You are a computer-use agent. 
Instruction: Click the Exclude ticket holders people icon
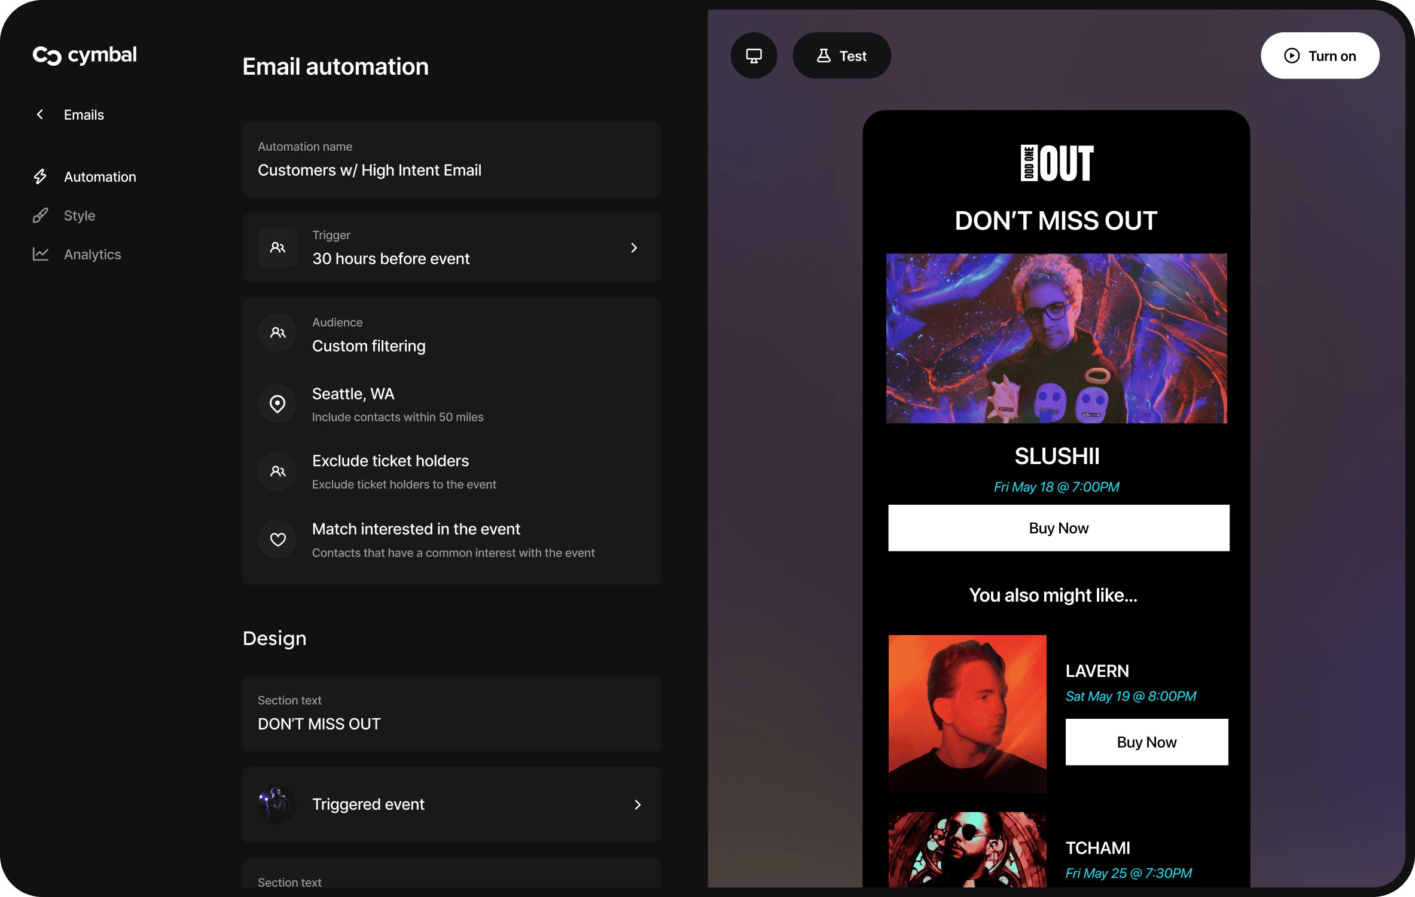pos(277,471)
